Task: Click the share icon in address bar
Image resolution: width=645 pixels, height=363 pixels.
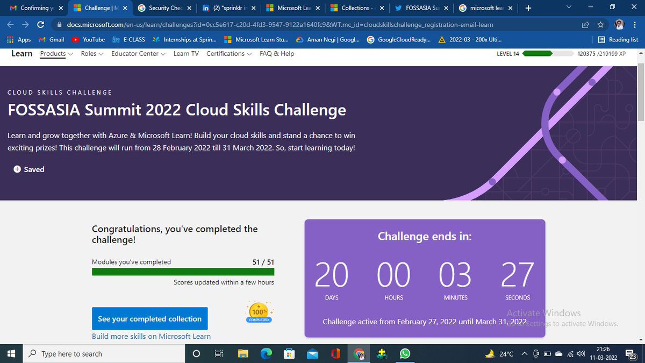Action: tap(585, 25)
